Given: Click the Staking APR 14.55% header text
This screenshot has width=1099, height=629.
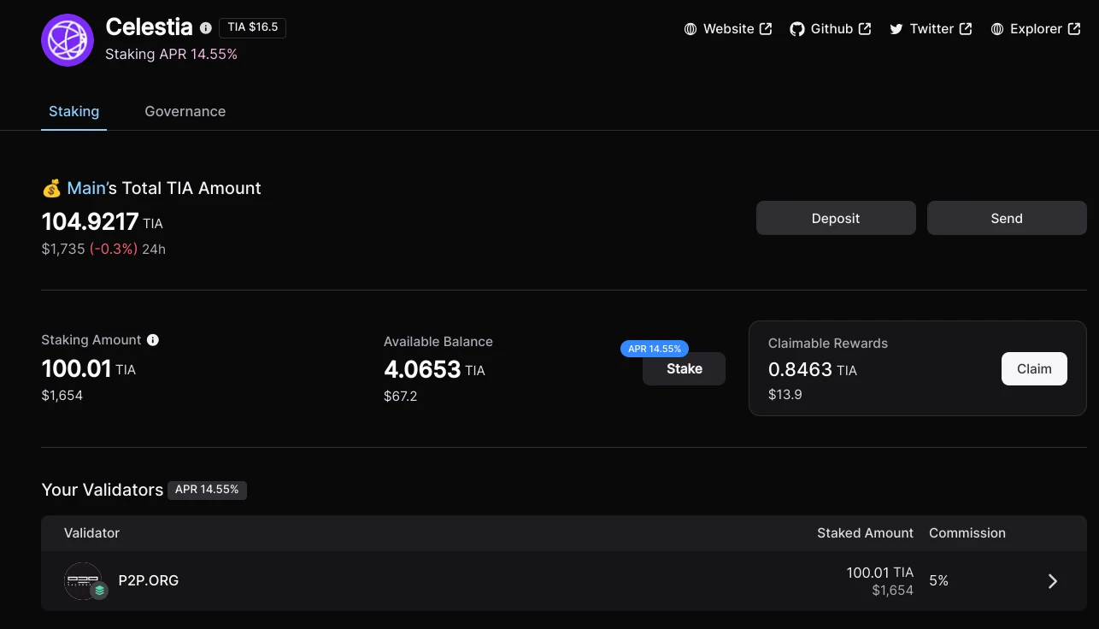Looking at the screenshot, I should pyautogui.click(x=171, y=54).
